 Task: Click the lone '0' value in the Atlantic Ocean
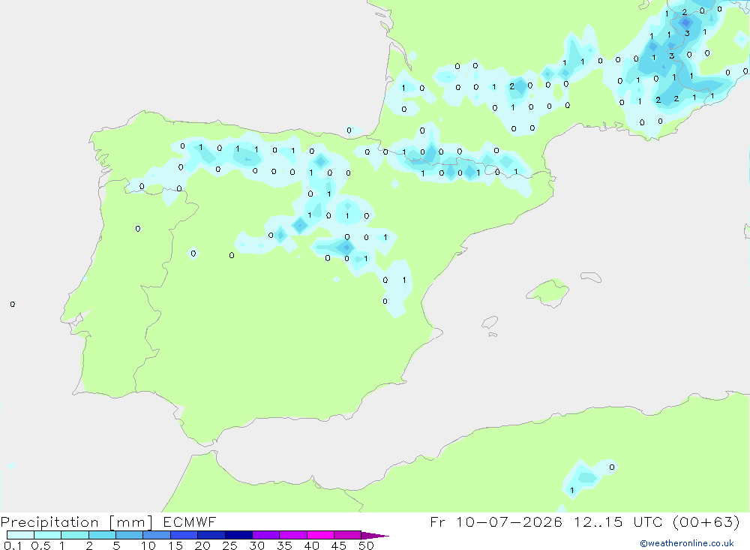tap(13, 304)
